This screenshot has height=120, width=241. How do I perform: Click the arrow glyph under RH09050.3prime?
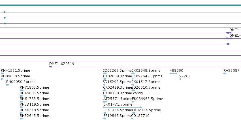tap(8, 85)
